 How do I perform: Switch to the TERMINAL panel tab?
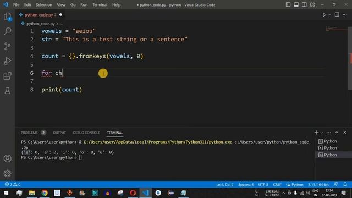pyautogui.click(x=115, y=133)
